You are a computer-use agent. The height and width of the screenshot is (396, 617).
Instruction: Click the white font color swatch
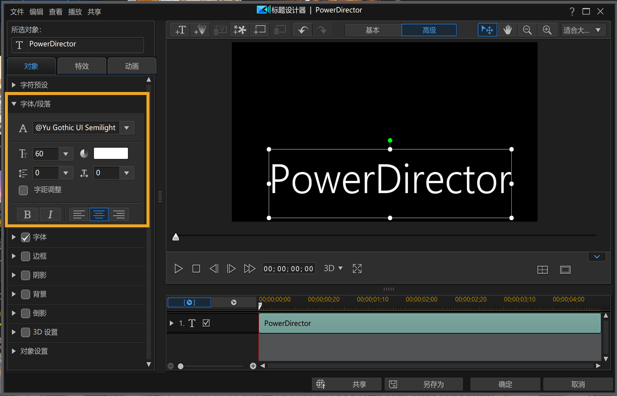click(111, 153)
